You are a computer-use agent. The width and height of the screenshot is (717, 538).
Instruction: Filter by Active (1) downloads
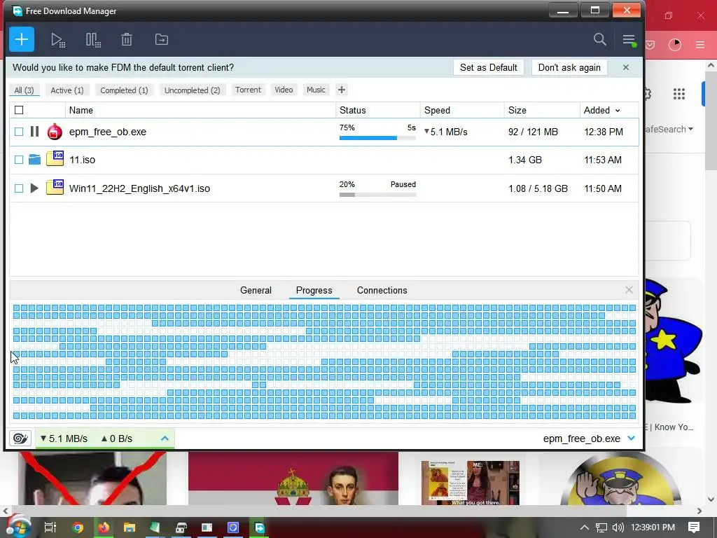[67, 90]
